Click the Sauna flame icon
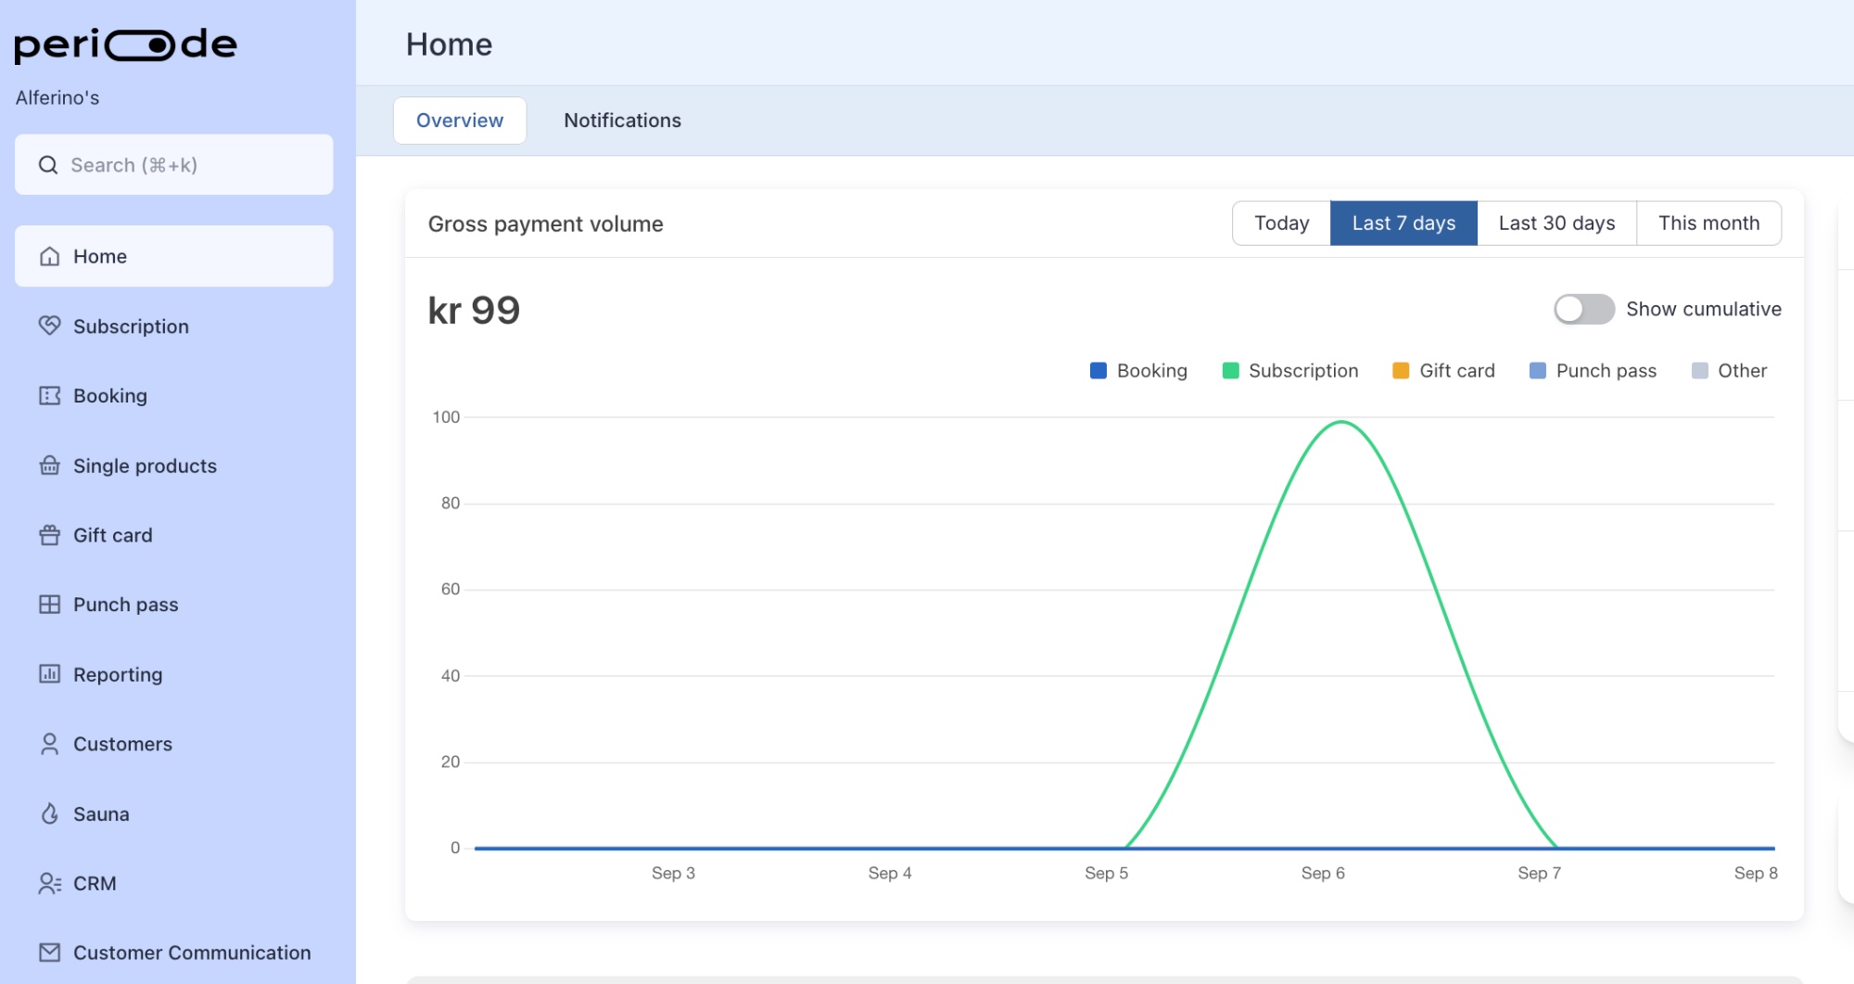The height and width of the screenshot is (984, 1854). [x=50, y=813]
